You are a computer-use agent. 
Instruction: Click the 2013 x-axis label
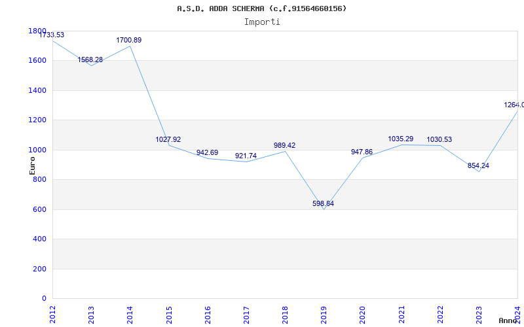coord(91,315)
